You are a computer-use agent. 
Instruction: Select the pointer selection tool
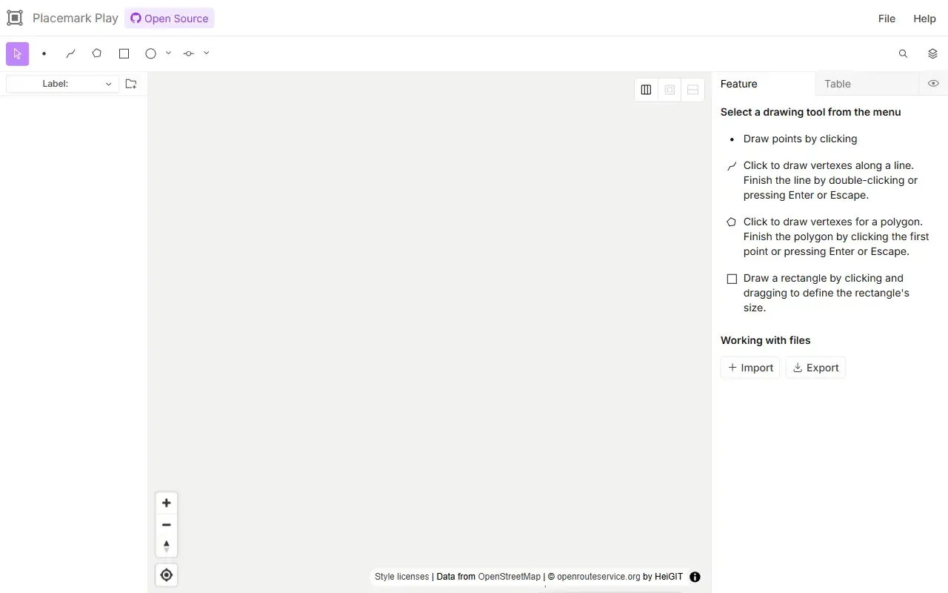17,54
